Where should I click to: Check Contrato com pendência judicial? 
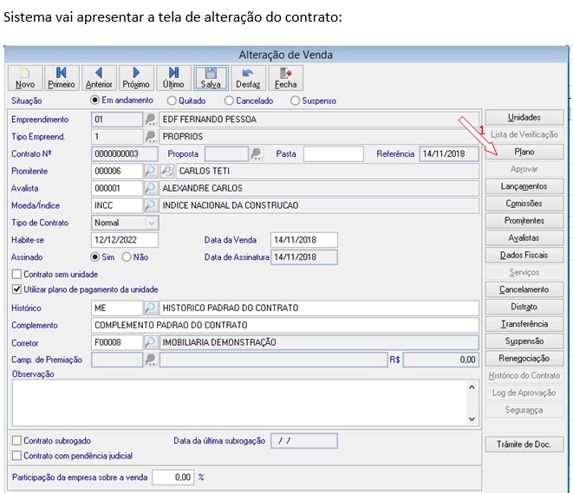[x=16, y=456]
